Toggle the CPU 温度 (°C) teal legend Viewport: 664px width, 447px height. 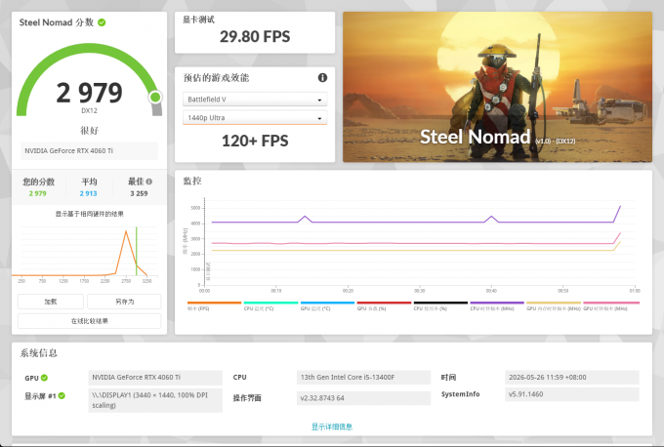(270, 305)
